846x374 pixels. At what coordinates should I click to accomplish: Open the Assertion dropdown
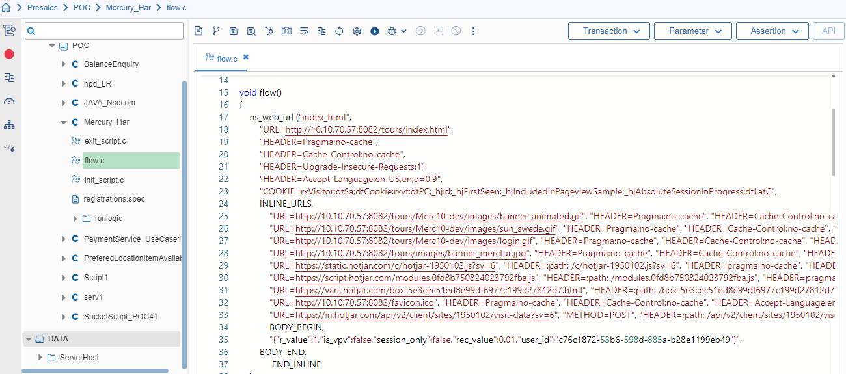click(x=772, y=31)
